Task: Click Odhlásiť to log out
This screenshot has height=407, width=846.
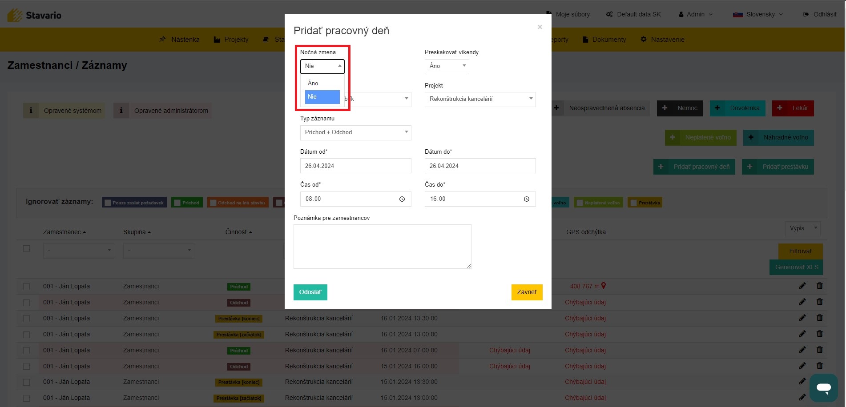Action: (820, 14)
